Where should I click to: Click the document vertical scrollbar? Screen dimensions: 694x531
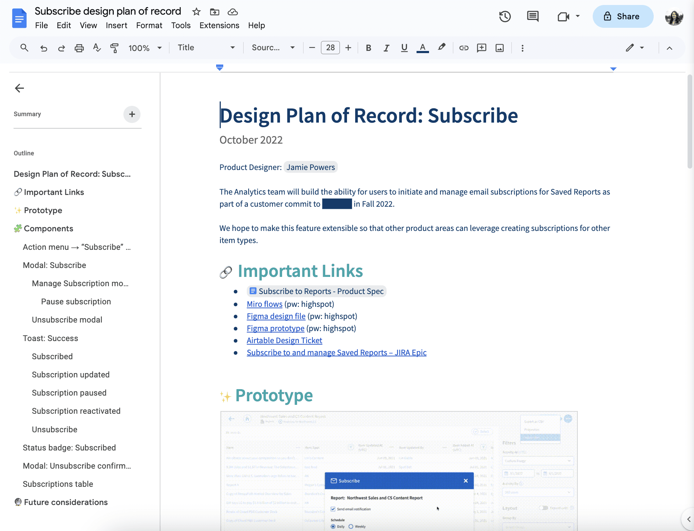point(690,121)
